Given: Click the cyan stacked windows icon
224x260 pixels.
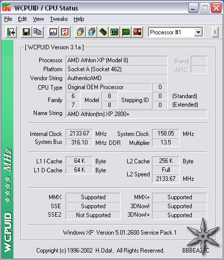Looking at the screenshot, I should tap(91, 32).
